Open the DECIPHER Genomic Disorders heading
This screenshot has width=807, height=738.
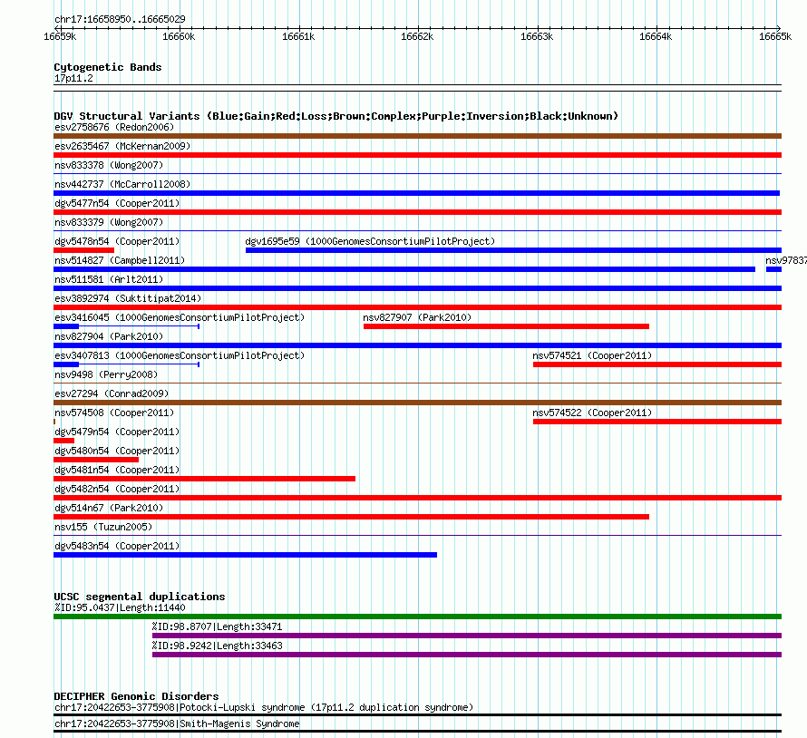coord(136,696)
